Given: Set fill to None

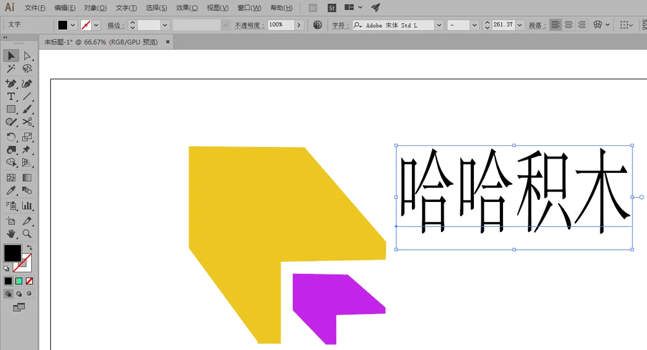Looking at the screenshot, I should [30, 281].
